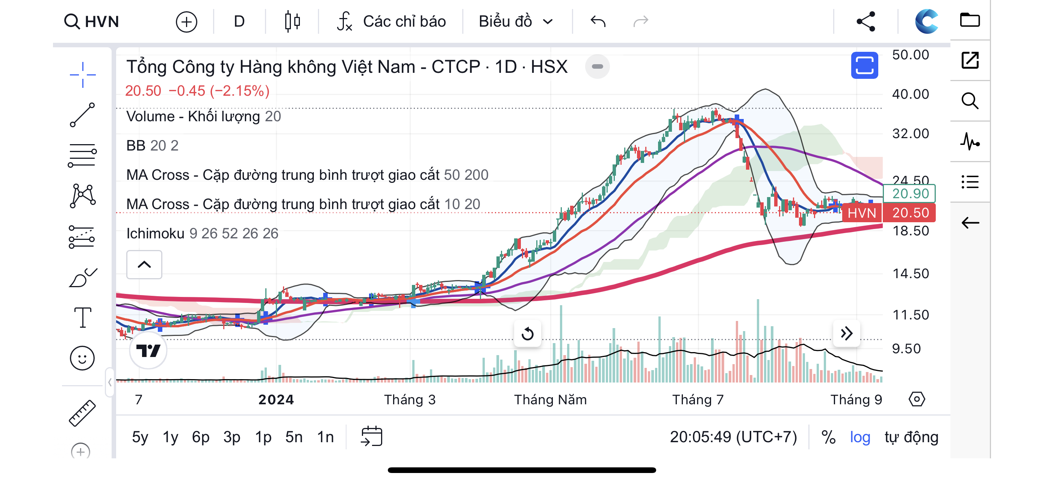Select Ichimoku 9 26 52 26 26 legend

[x=202, y=233]
